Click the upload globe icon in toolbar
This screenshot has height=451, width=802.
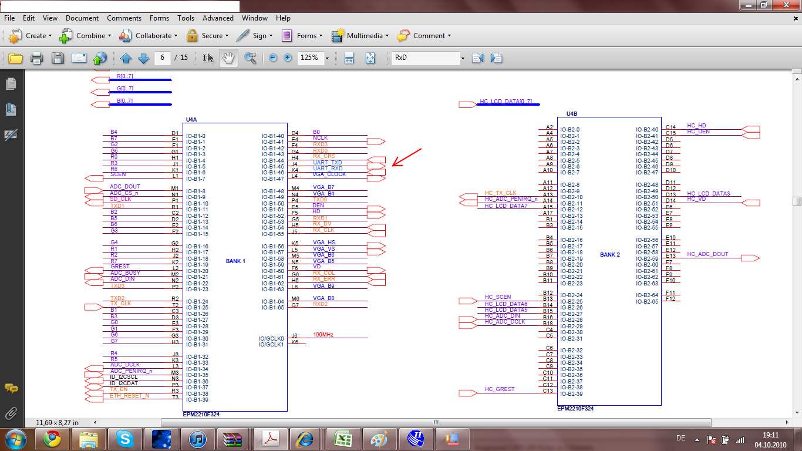pyautogui.click(x=100, y=58)
